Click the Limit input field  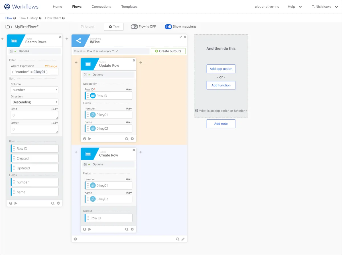click(34, 115)
